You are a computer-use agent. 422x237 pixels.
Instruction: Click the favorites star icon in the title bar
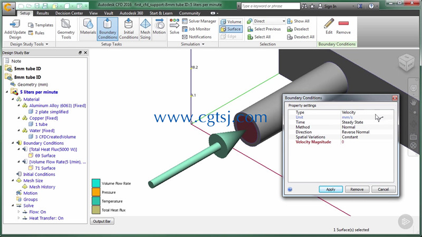(312, 6)
